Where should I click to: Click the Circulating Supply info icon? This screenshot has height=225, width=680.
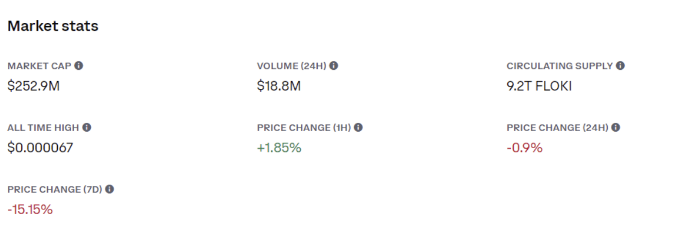[x=620, y=66]
